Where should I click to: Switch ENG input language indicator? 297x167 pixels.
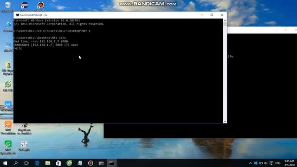point(278,163)
